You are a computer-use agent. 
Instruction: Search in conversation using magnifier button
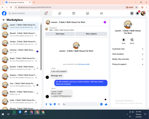tap(132, 40)
